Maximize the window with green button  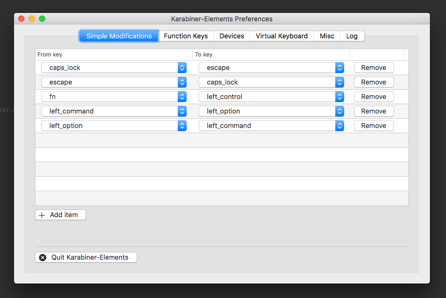42,19
